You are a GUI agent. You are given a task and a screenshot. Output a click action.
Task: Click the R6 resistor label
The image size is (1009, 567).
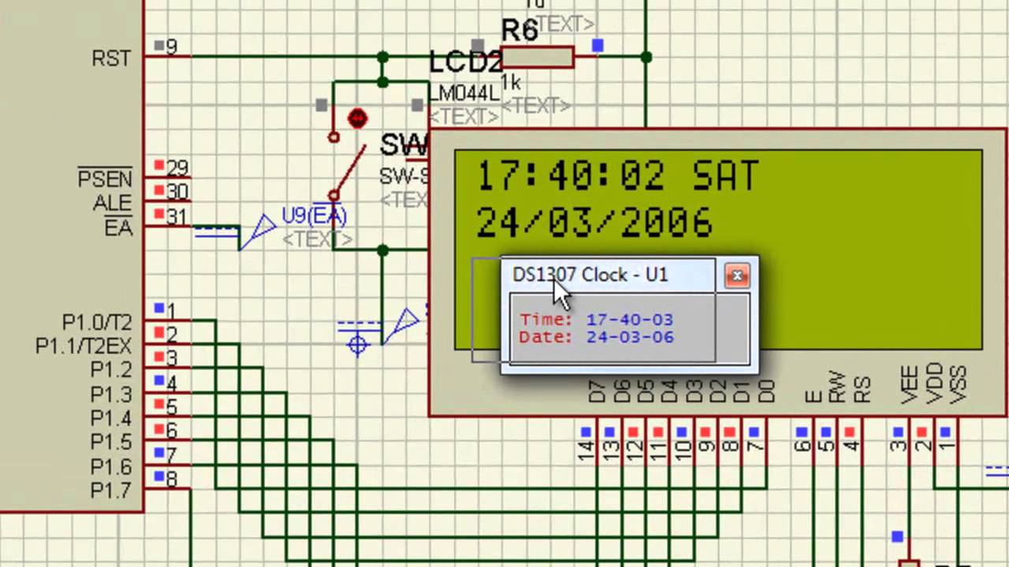[x=520, y=31]
